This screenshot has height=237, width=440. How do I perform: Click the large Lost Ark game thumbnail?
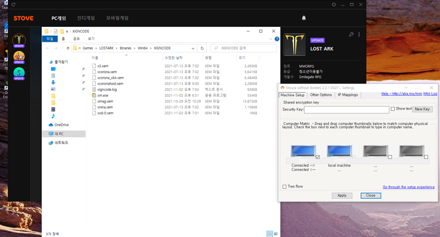[294, 45]
